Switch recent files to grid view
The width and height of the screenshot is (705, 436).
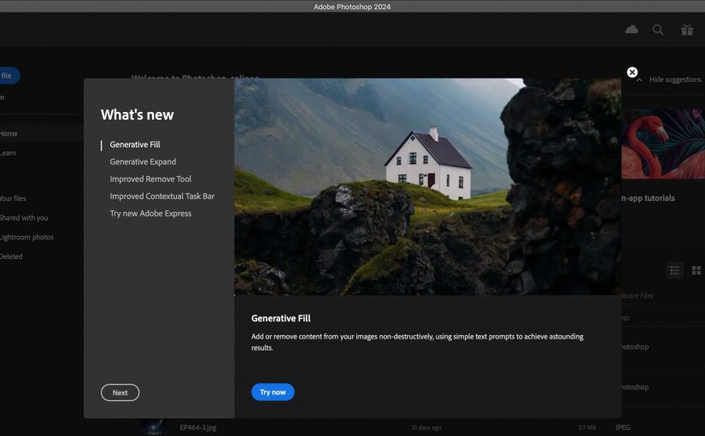coord(696,270)
